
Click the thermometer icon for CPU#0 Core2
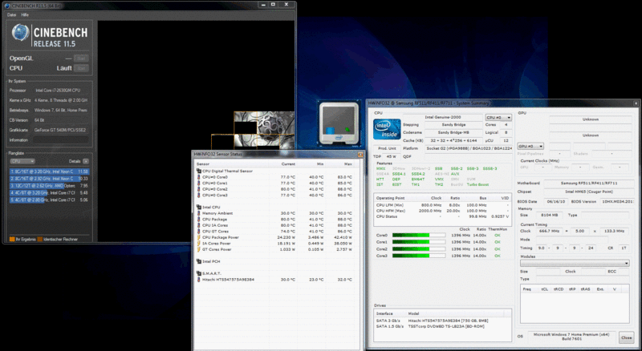click(199, 189)
